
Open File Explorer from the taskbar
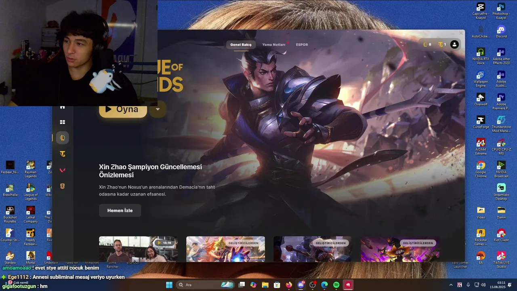point(265,285)
